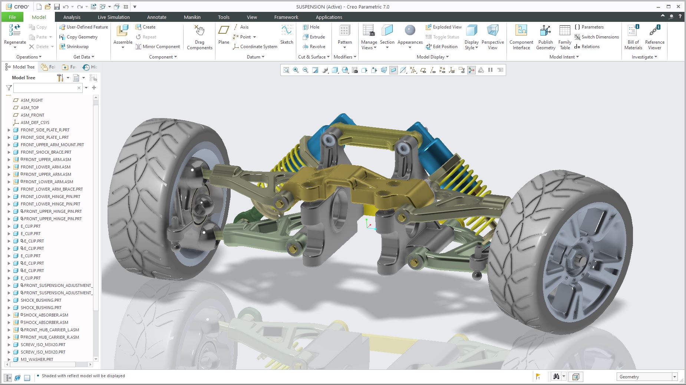Toggle Perspective View on or off
Image resolution: width=686 pixels, height=385 pixels.
click(x=492, y=37)
